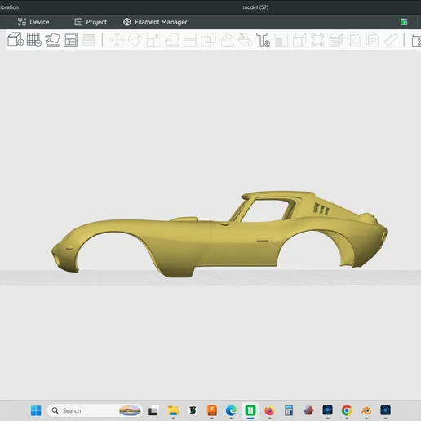The image size is (421, 421).
Task: Select the Cut tool
Action: click(x=190, y=40)
